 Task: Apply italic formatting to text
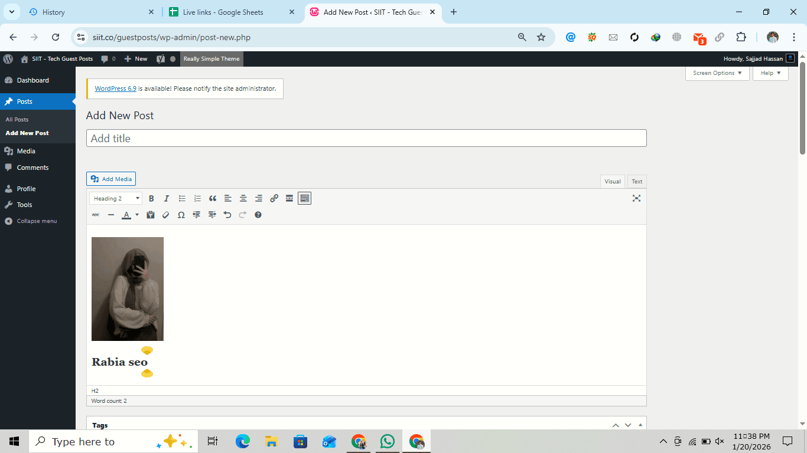coord(167,199)
